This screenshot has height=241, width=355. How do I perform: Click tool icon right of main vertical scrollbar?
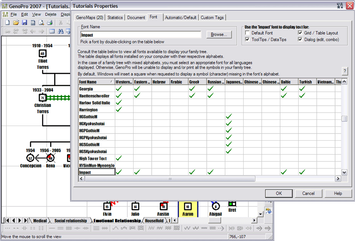click(x=268, y=211)
